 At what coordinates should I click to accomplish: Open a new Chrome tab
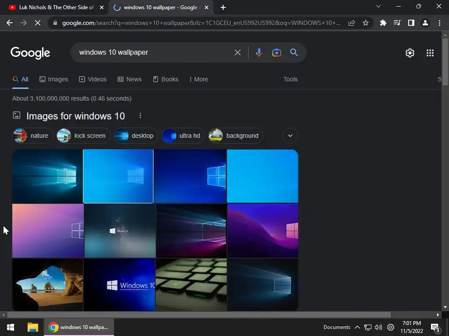coord(223,7)
